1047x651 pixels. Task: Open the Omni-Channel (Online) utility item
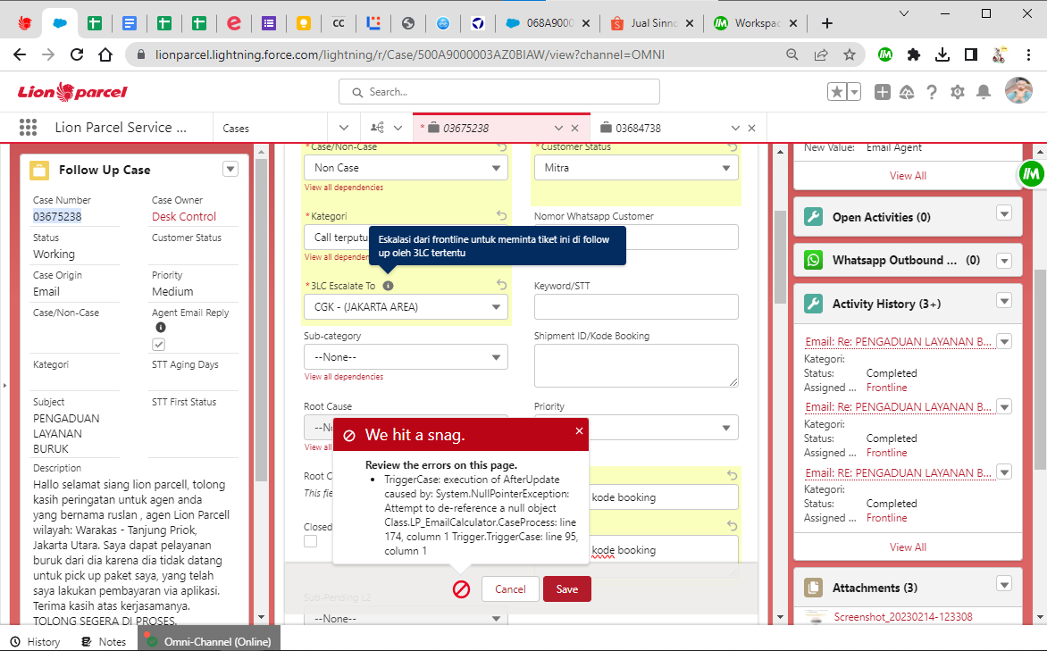(x=209, y=642)
